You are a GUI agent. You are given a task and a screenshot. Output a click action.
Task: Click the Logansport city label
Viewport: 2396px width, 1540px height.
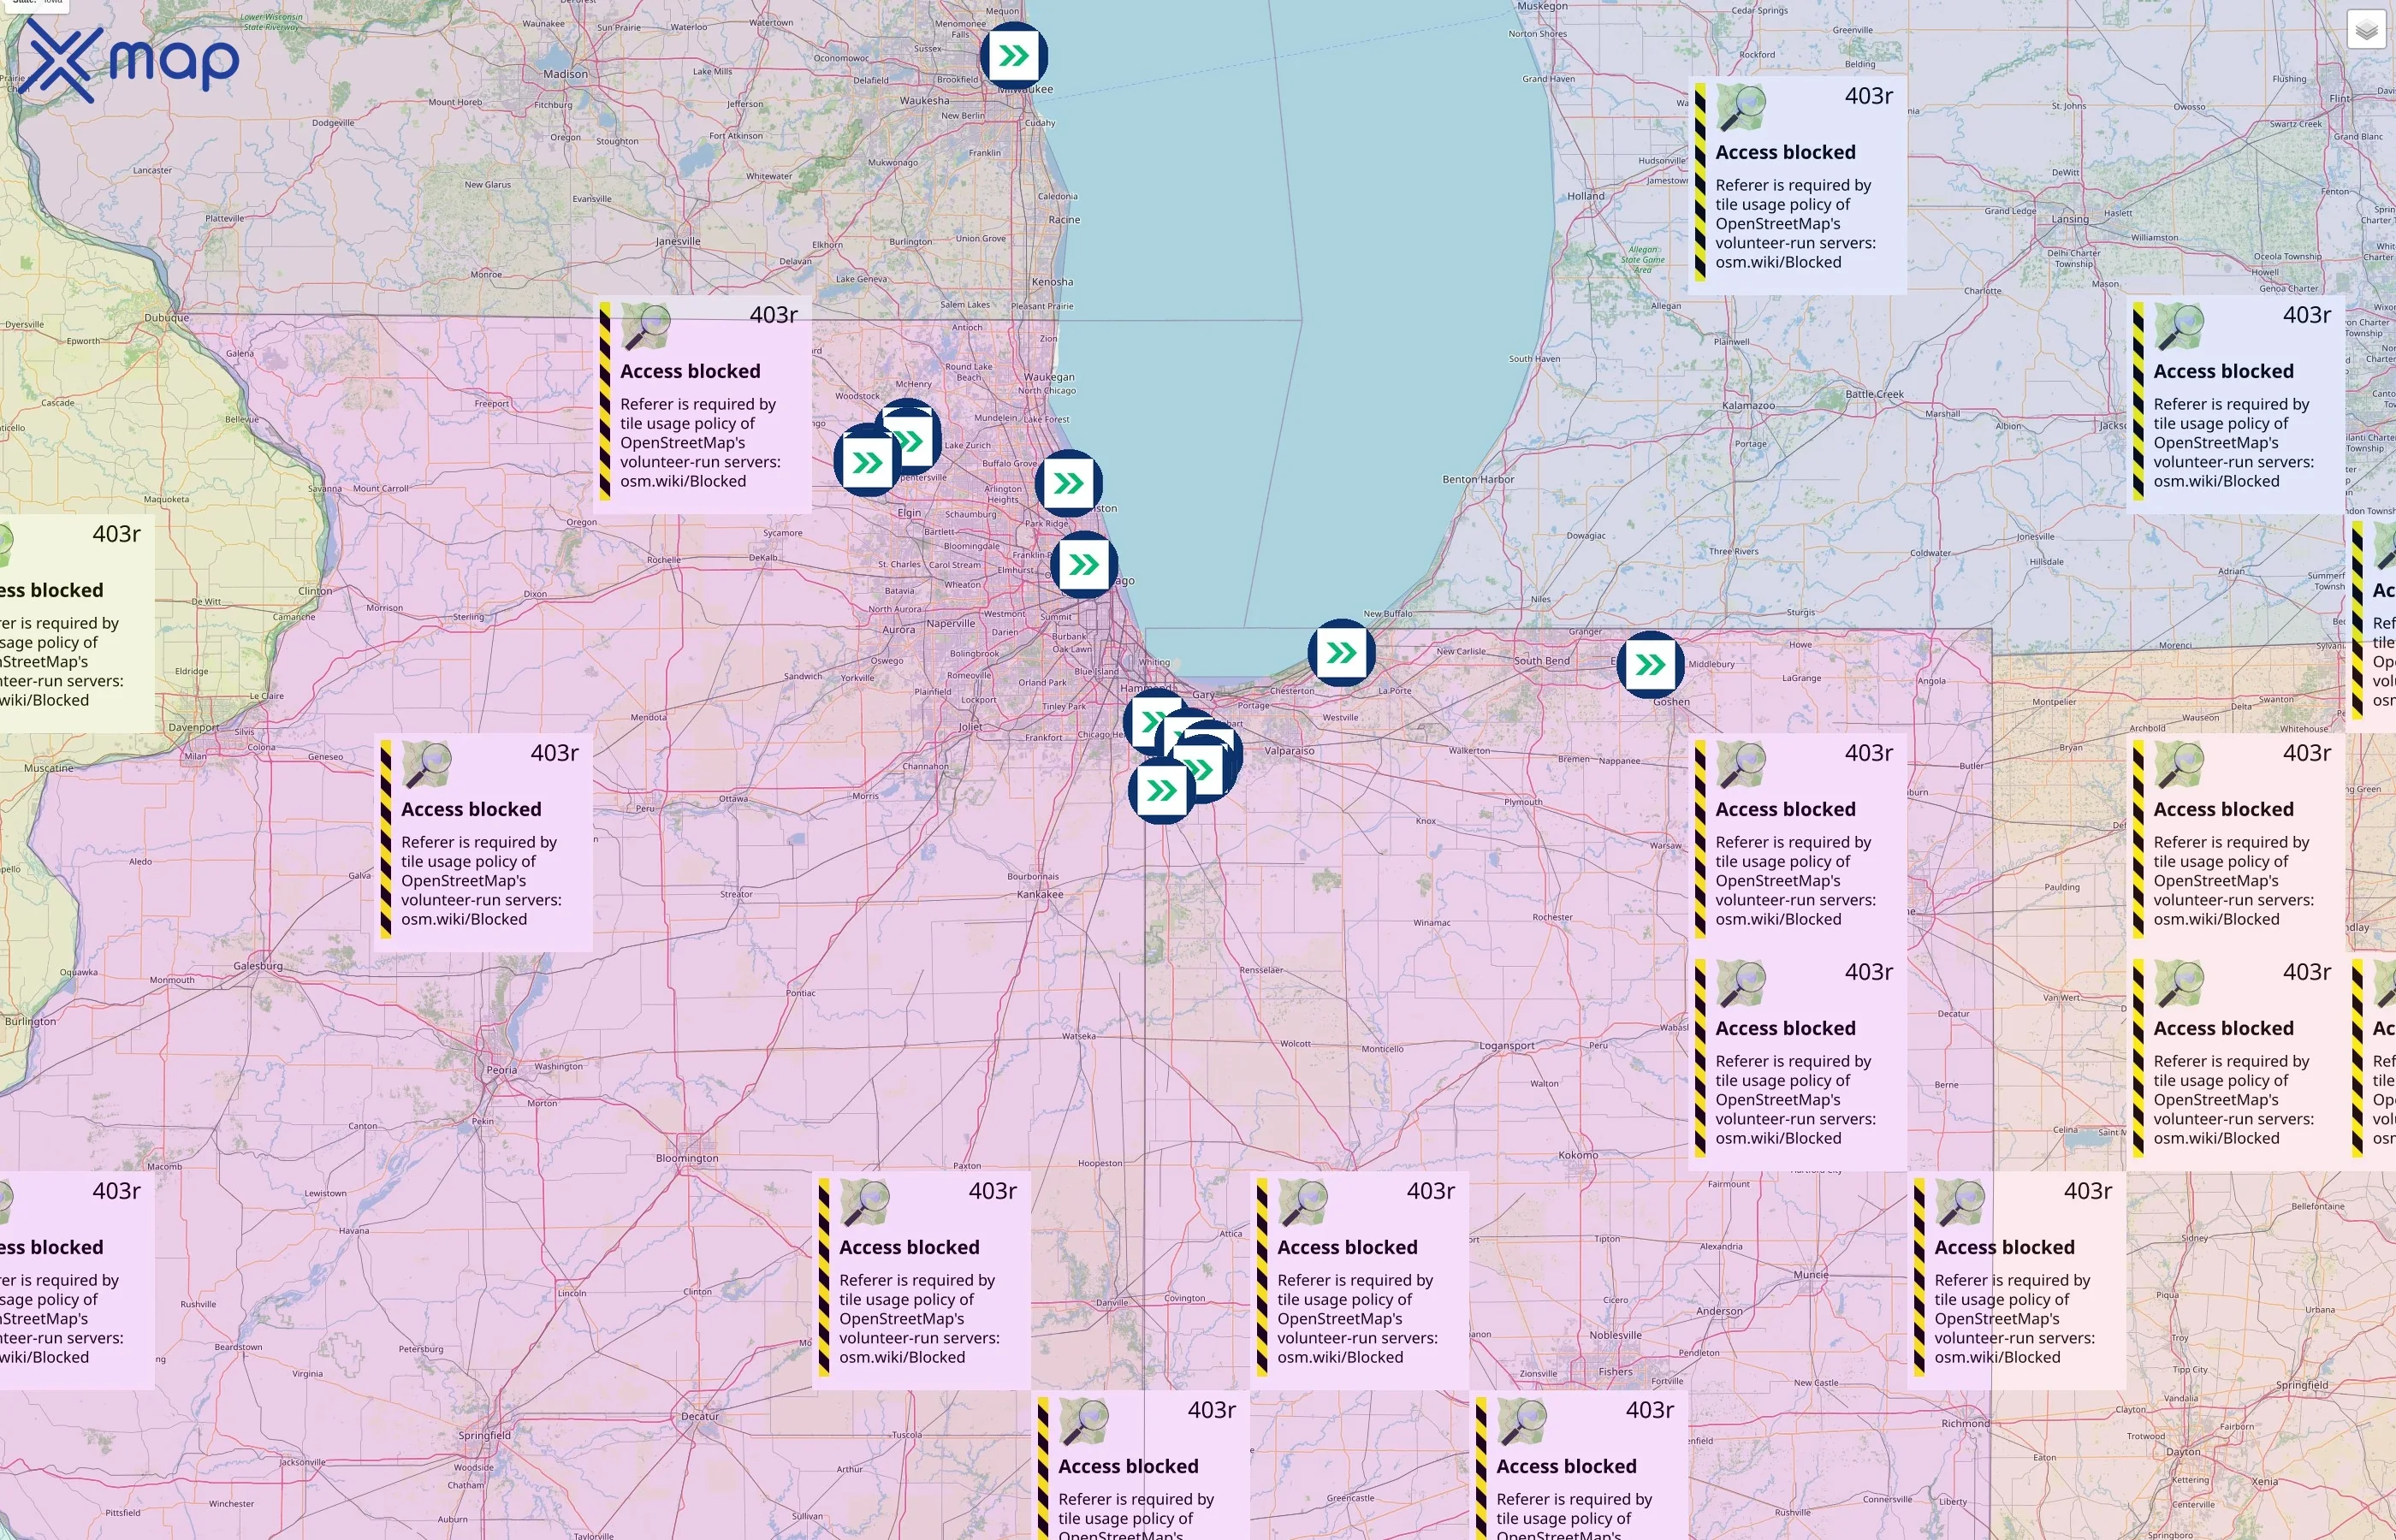pyautogui.click(x=1506, y=1046)
